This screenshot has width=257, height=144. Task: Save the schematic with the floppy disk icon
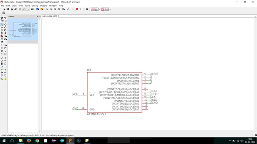pyautogui.click(x=8, y=9)
